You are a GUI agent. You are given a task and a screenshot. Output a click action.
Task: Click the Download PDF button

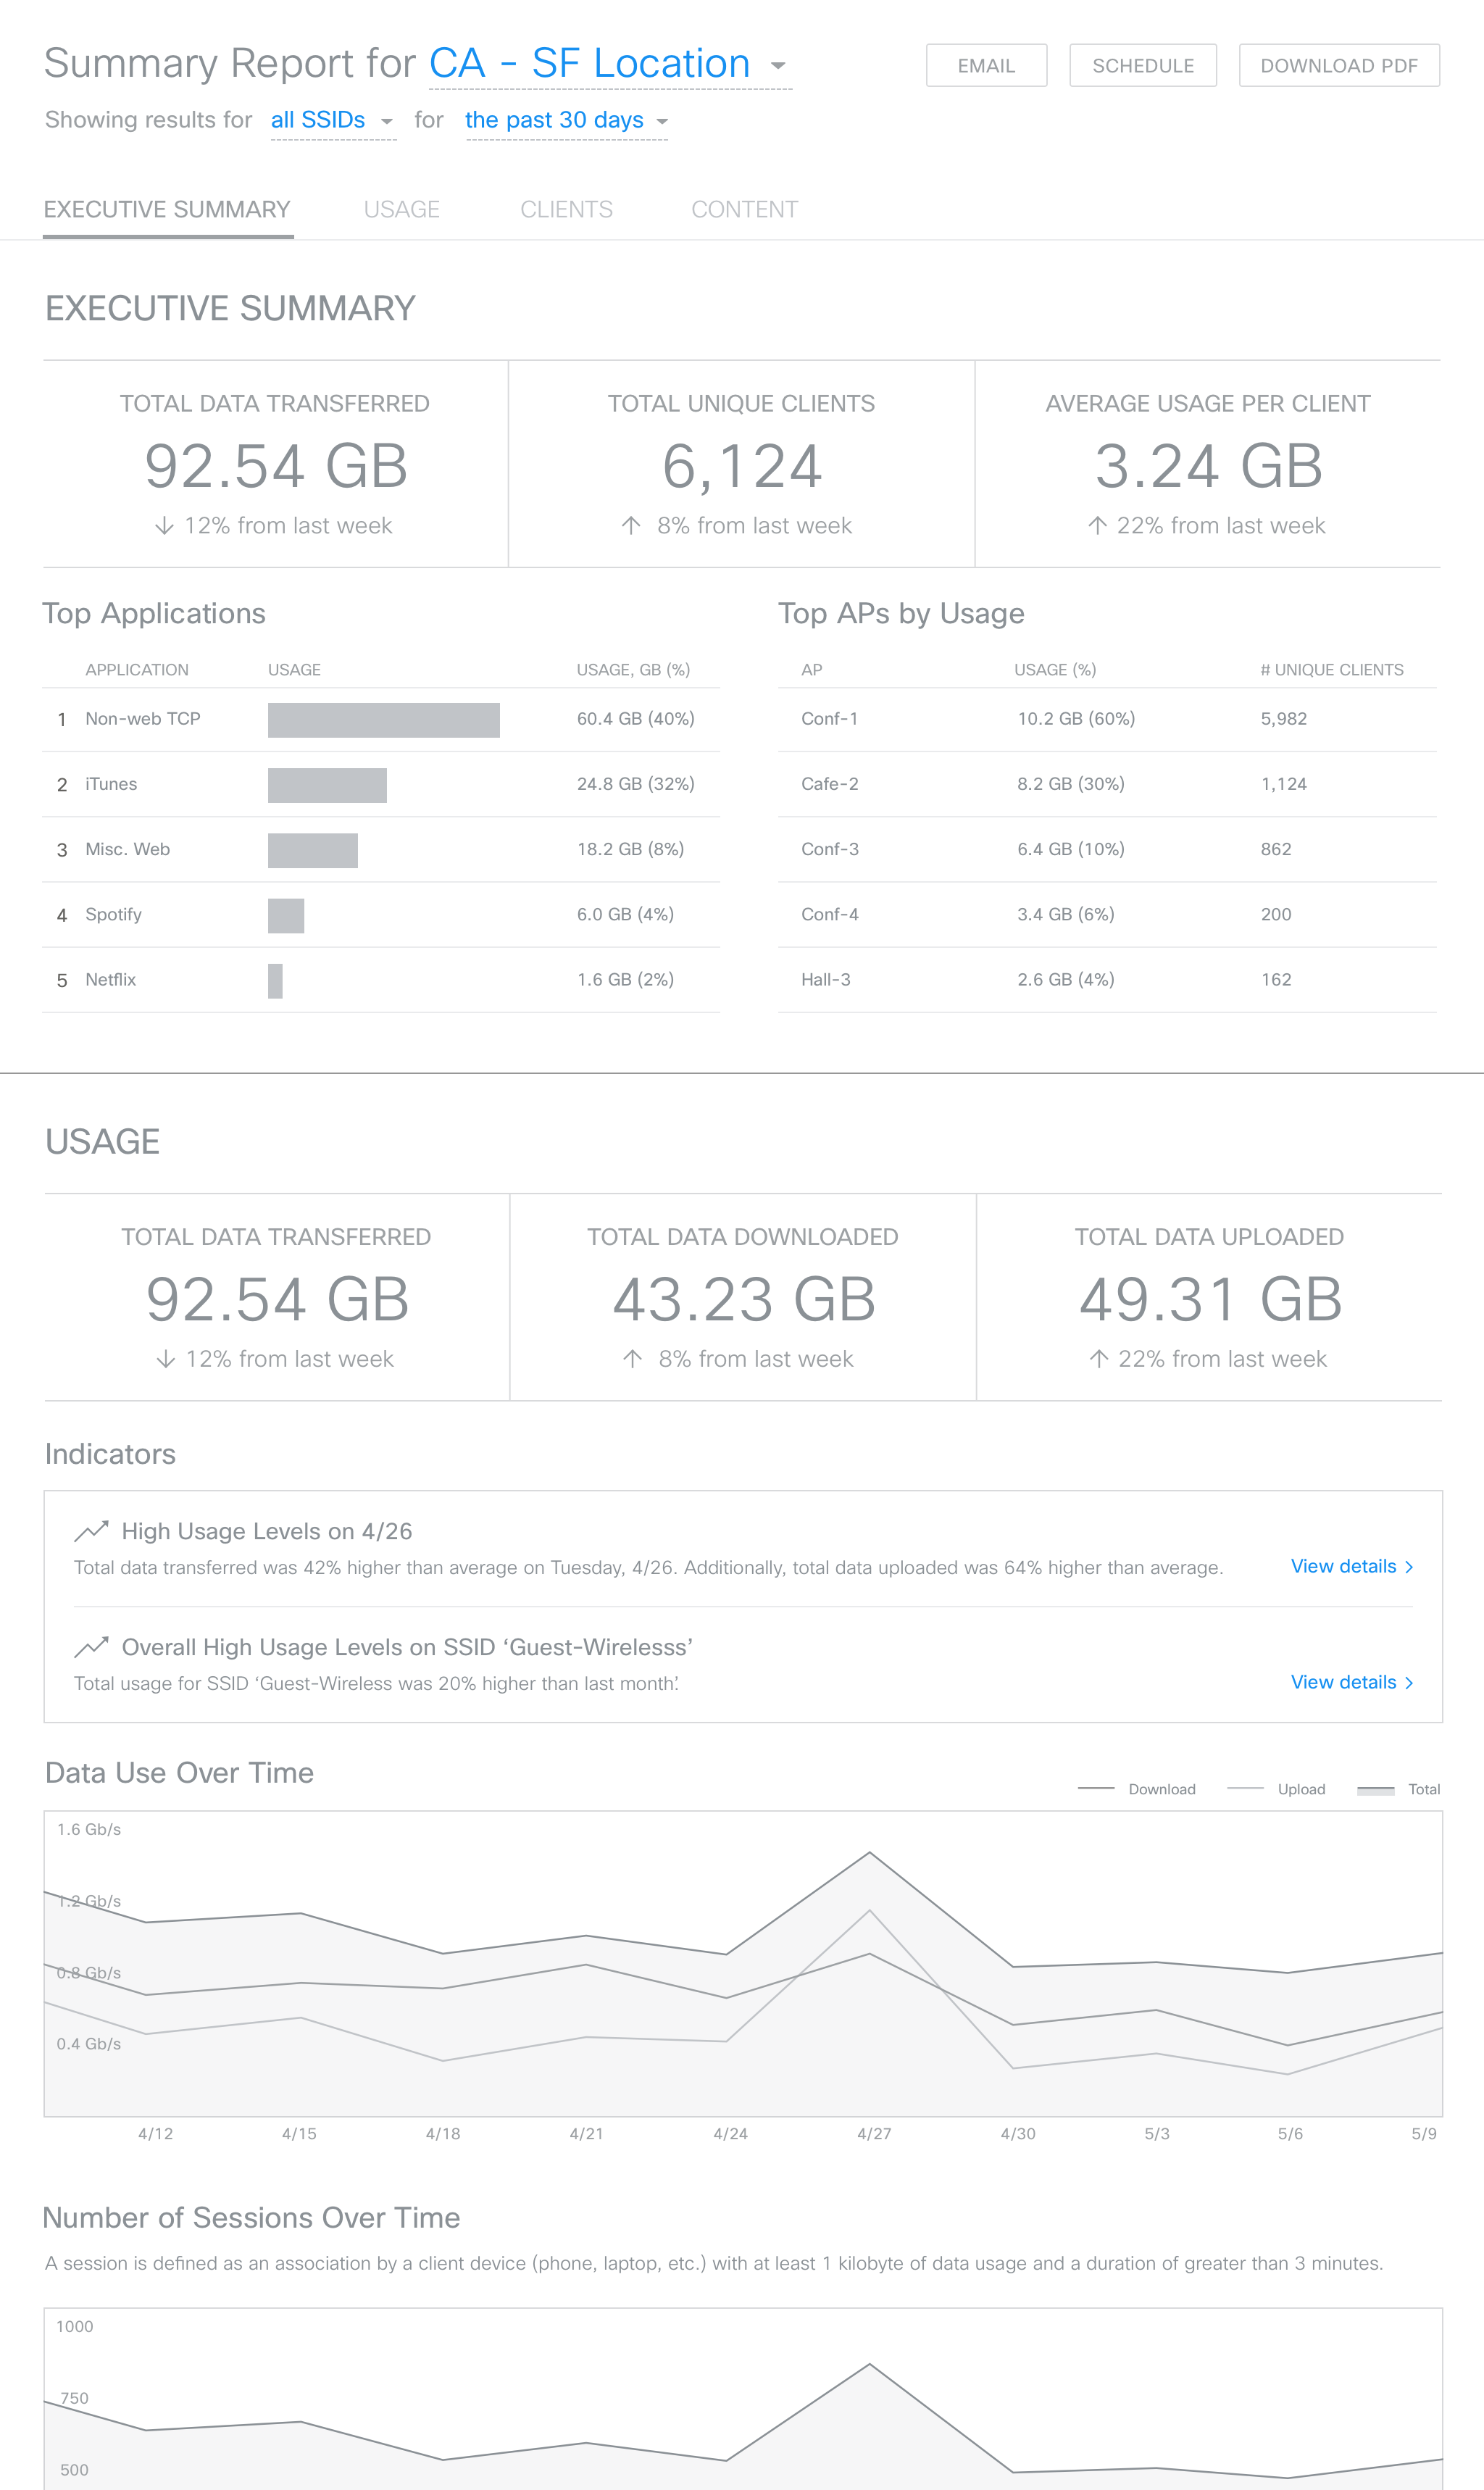tap(1338, 65)
